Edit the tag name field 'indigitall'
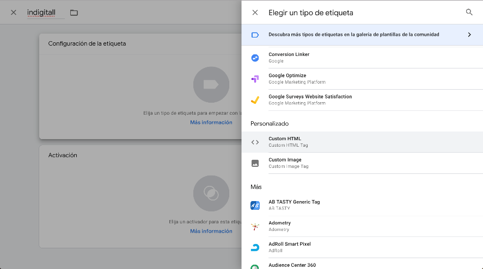Image resolution: width=483 pixels, height=269 pixels. 45,12
